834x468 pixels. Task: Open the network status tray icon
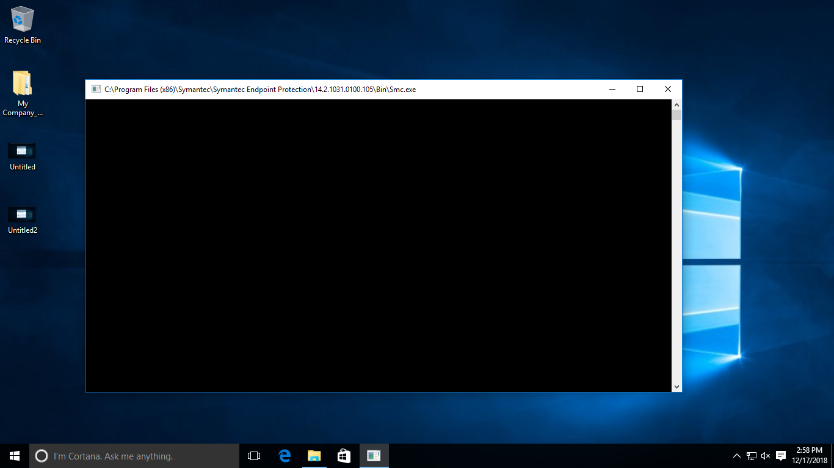(752, 456)
